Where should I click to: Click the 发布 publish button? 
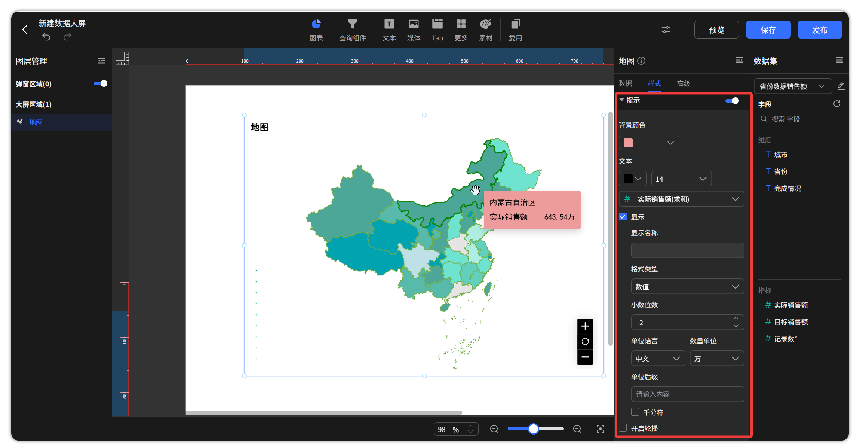820,30
